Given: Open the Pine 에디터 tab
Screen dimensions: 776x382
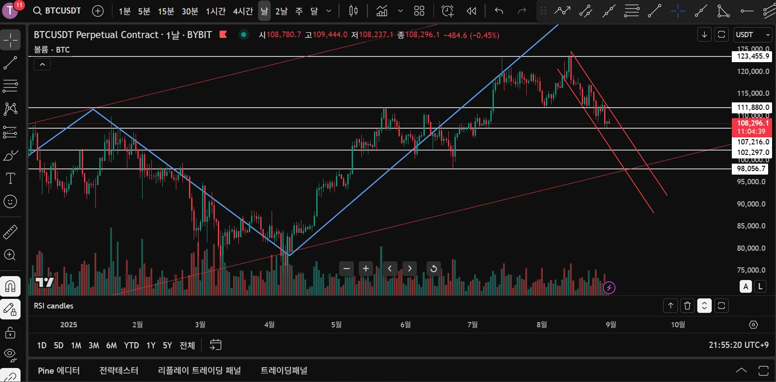Looking at the screenshot, I should coord(59,371).
